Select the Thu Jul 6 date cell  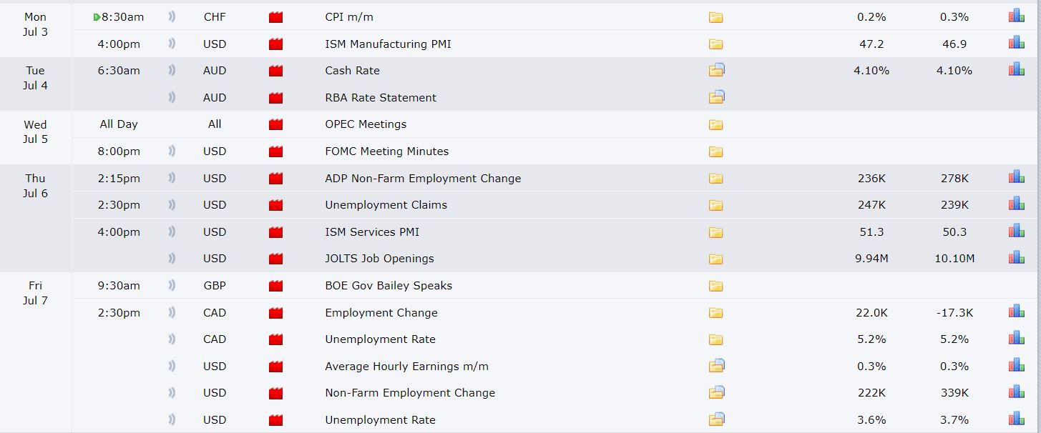point(35,186)
